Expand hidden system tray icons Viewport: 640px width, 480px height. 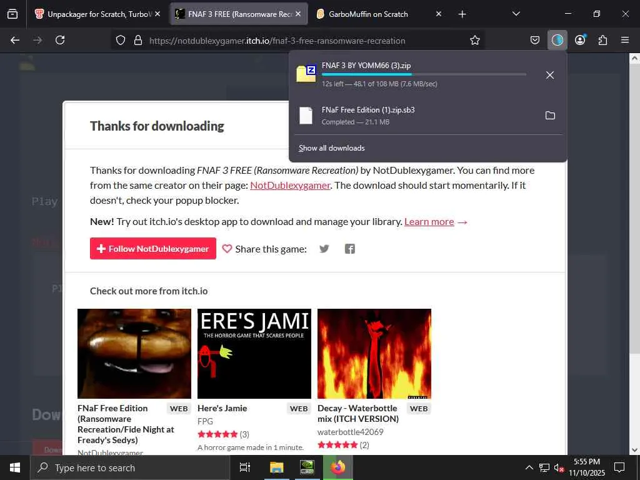pos(529,467)
